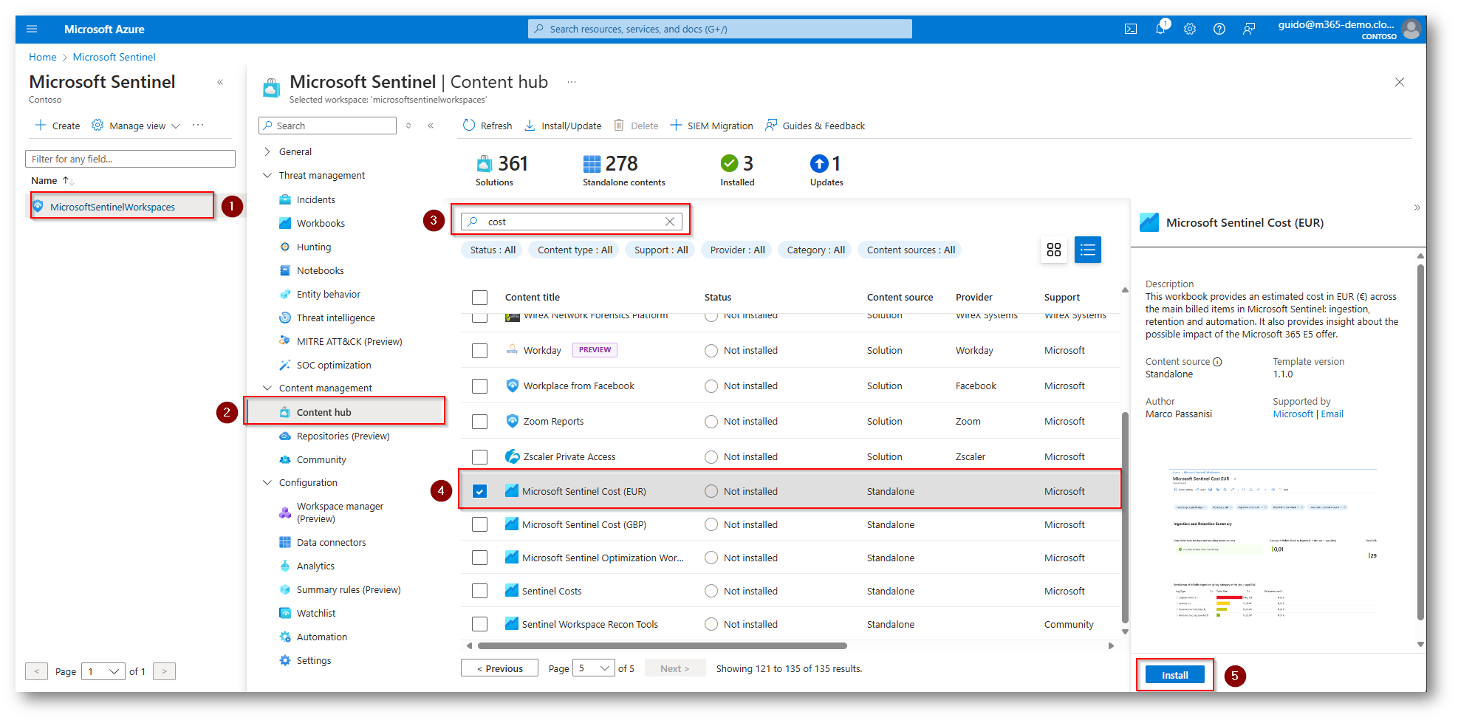Check Sentinel Workspace Recon Tools checkbox
Viewport: 1458px width, 723px height.
point(480,624)
